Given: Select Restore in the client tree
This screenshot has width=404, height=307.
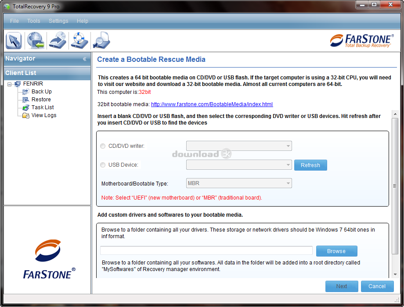Looking at the screenshot, I should [41, 100].
